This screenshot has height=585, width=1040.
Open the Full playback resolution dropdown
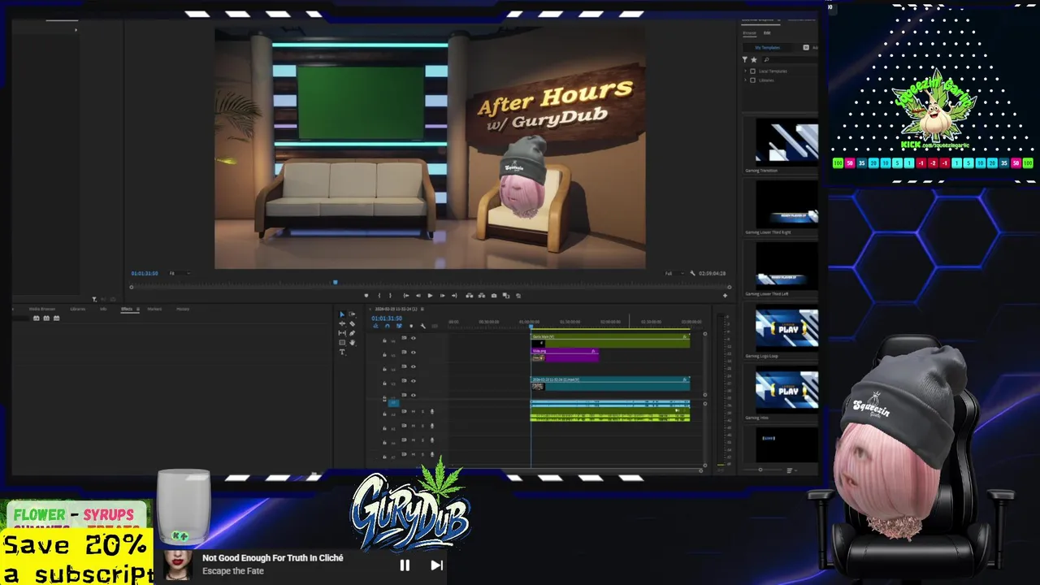click(673, 273)
